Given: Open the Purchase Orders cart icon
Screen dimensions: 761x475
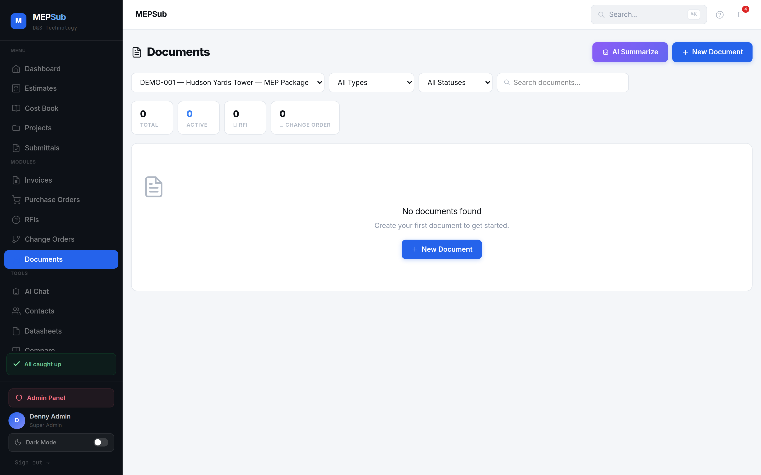Looking at the screenshot, I should tap(16, 199).
